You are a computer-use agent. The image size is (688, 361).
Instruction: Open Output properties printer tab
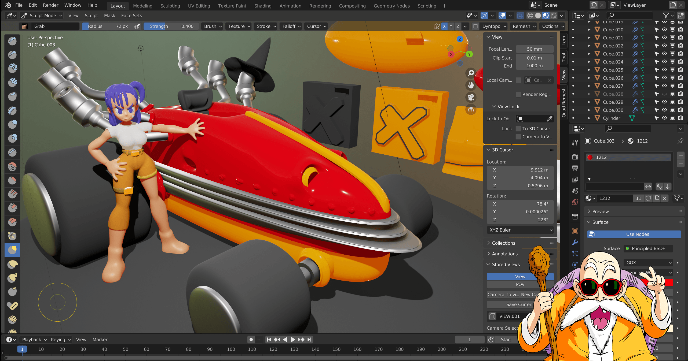[x=575, y=168]
